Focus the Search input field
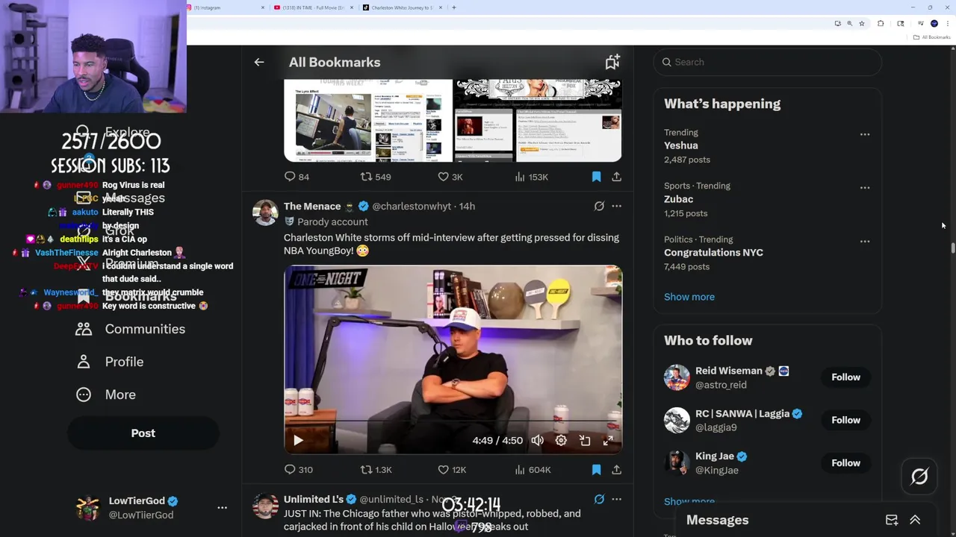 pyautogui.click(x=767, y=62)
